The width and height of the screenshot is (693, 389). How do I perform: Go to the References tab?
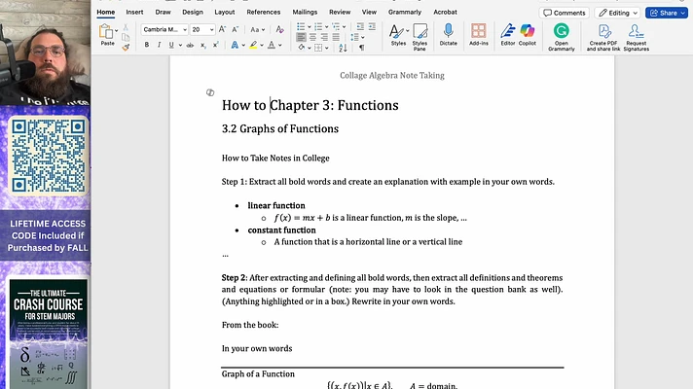[264, 12]
